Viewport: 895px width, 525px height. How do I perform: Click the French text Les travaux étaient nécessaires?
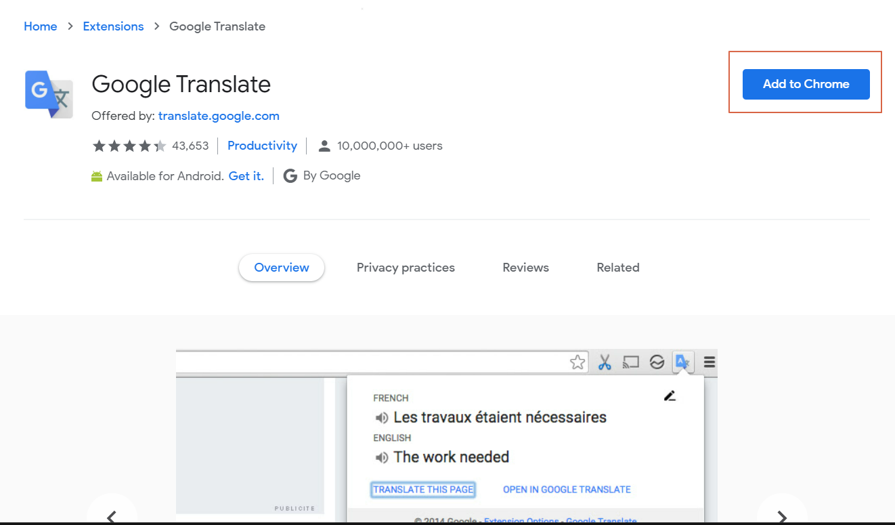pyautogui.click(x=500, y=417)
